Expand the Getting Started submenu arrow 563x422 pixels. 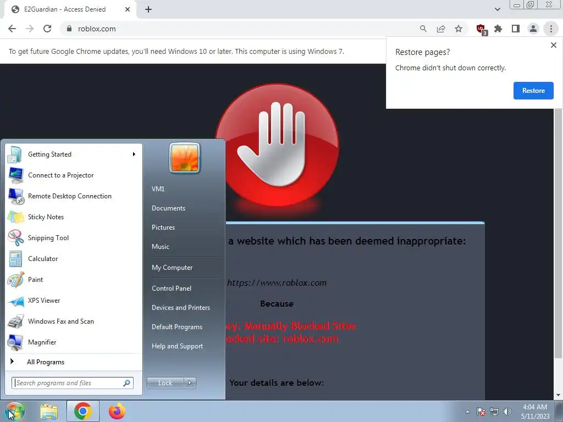[x=134, y=154]
